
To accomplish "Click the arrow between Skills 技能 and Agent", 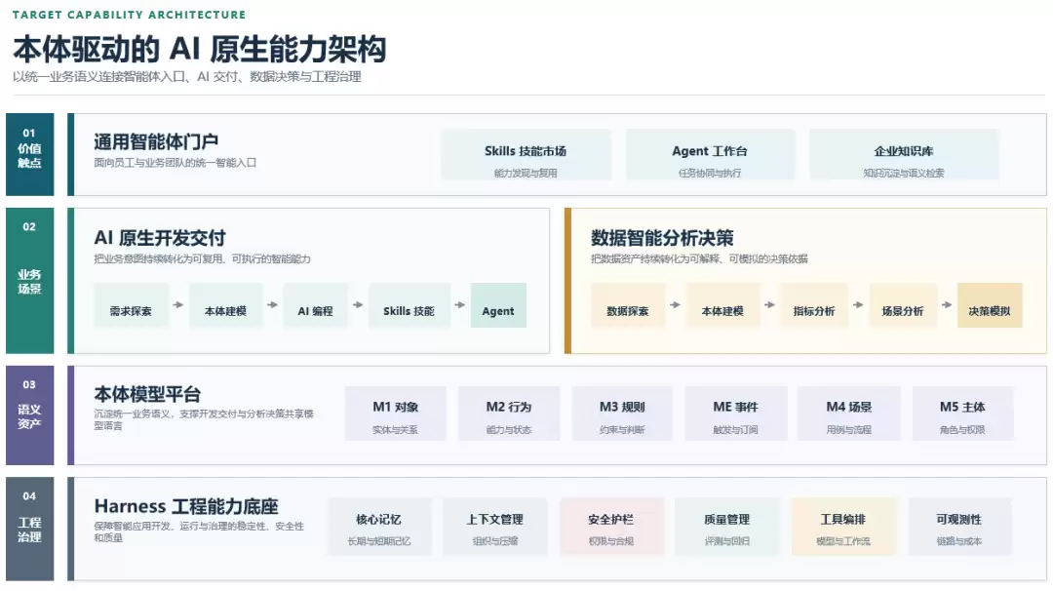I will [460, 305].
